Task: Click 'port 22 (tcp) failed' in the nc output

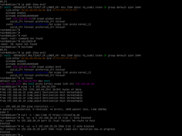Action: [55, 121]
